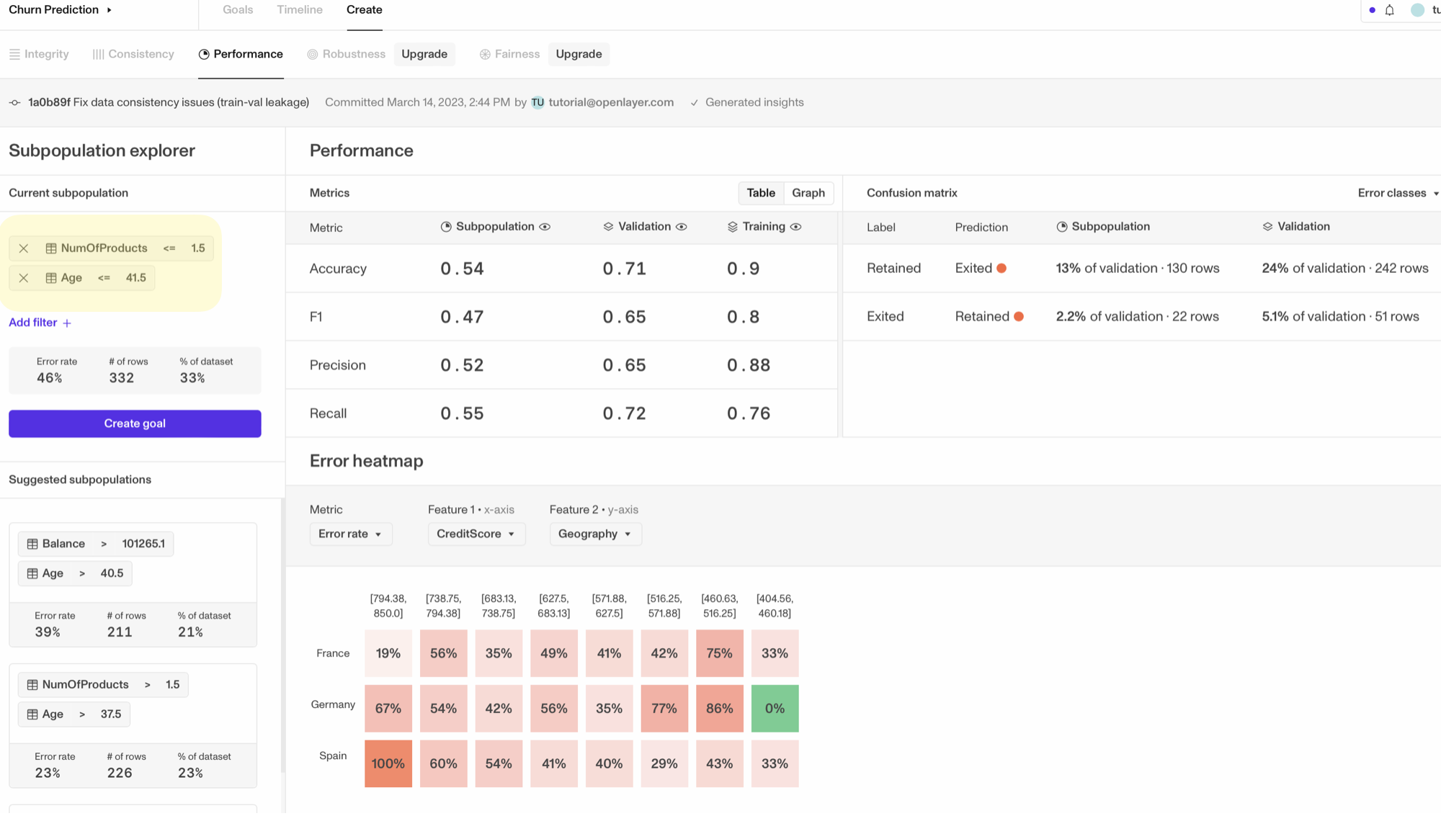The width and height of the screenshot is (1441, 821).
Task: Click the green 0% Germany heatmap cell
Action: [x=775, y=709]
